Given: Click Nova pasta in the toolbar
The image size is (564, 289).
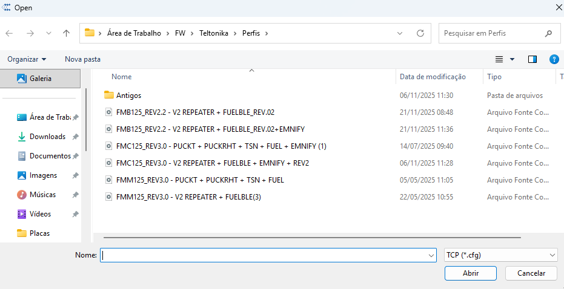Looking at the screenshot, I should coord(83,59).
